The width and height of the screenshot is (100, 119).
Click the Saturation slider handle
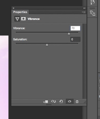point(47,45)
